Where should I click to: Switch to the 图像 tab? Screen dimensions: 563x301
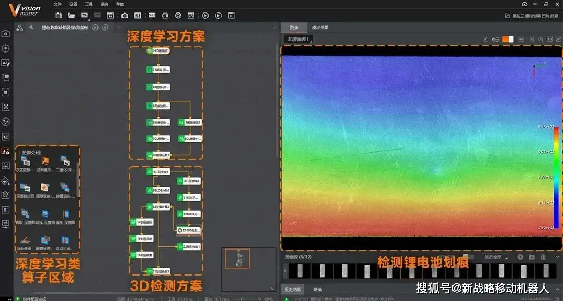tap(294, 28)
